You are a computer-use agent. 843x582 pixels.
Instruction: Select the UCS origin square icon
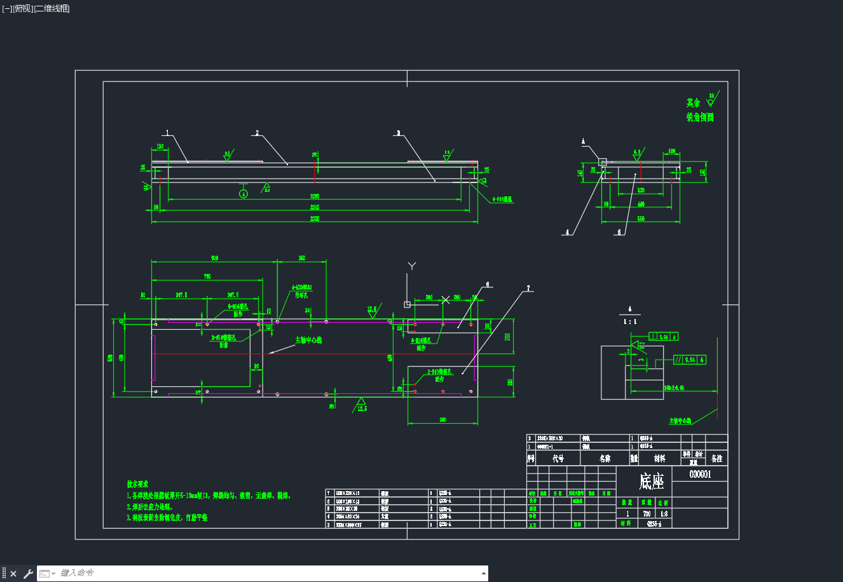[407, 304]
